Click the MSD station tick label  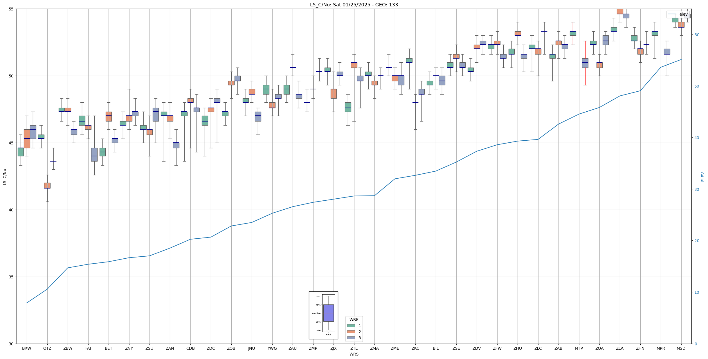click(x=681, y=348)
